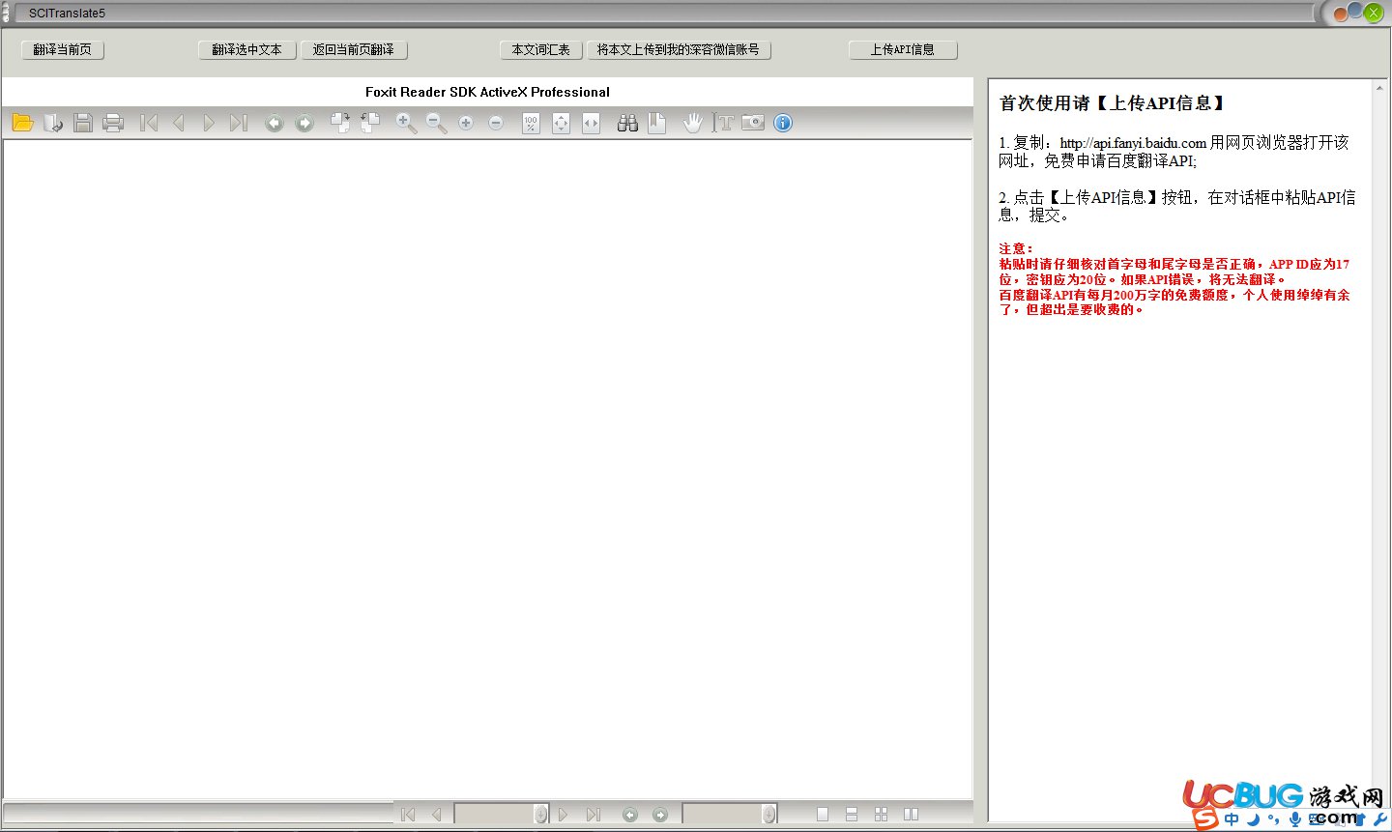Select the Snapshot camera tool
Viewport: 1392px width, 832px height.
click(753, 123)
